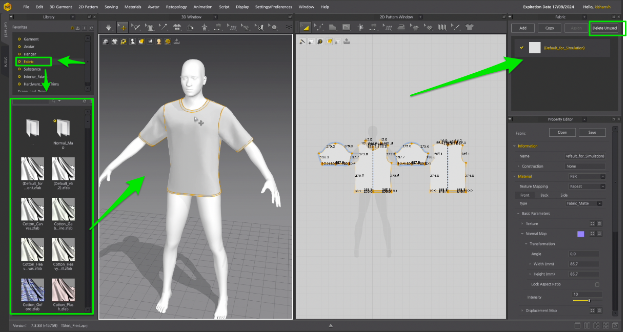Open the Retopology menu
Screen dimensions: 627x332
(176, 7)
